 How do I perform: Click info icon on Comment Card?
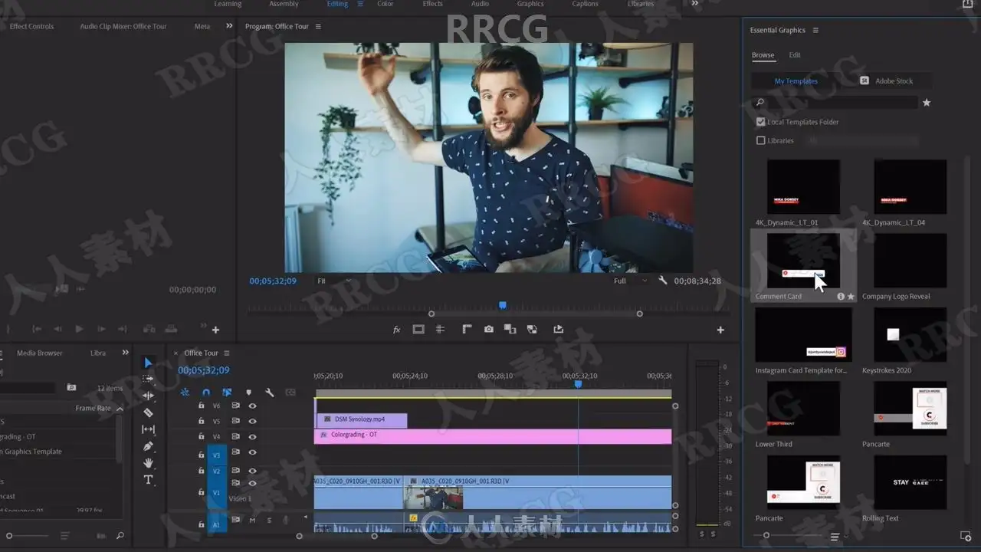click(841, 296)
